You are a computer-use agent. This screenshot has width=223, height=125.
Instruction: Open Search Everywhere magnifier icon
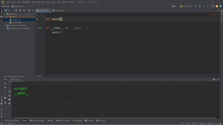213,6
